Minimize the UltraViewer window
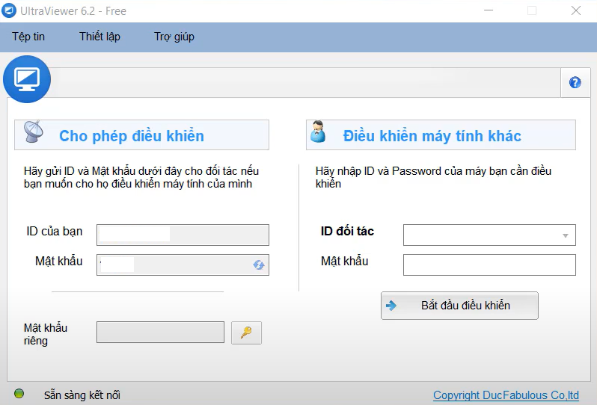Image resolution: width=597 pixels, height=405 pixels. click(489, 10)
